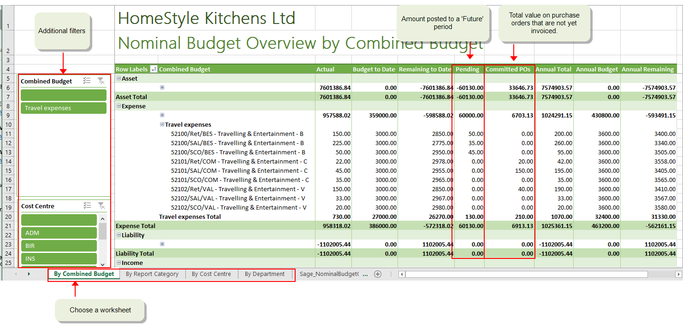This screenshot has height=328, width=683.
Task: Collapse the Income group
Action: pyautogui.click(x=119, y=263)
